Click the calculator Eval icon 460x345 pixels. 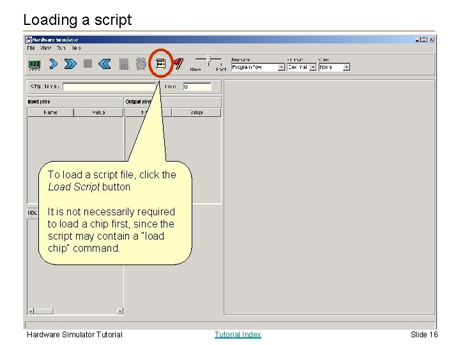(x=125, y=64)
